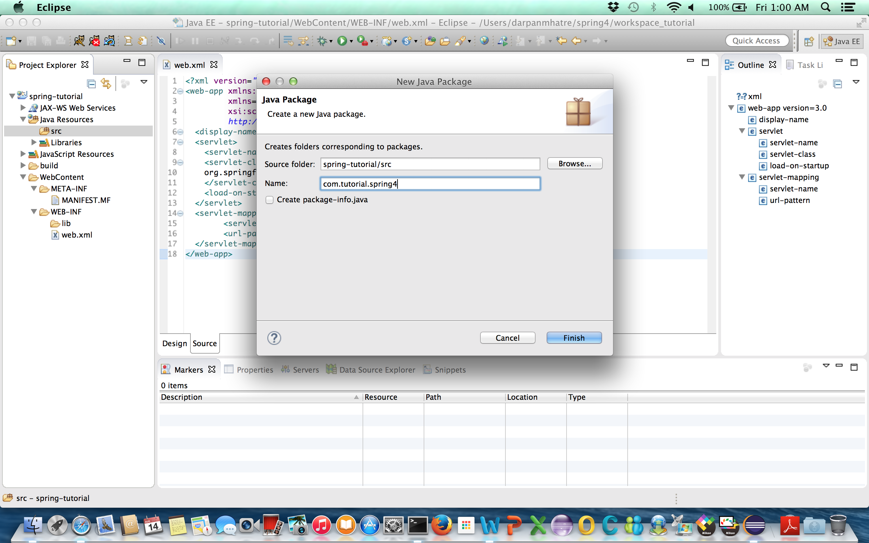Click the Description column header in Markers
The image size is (869, 543).
tap(260, 397)
